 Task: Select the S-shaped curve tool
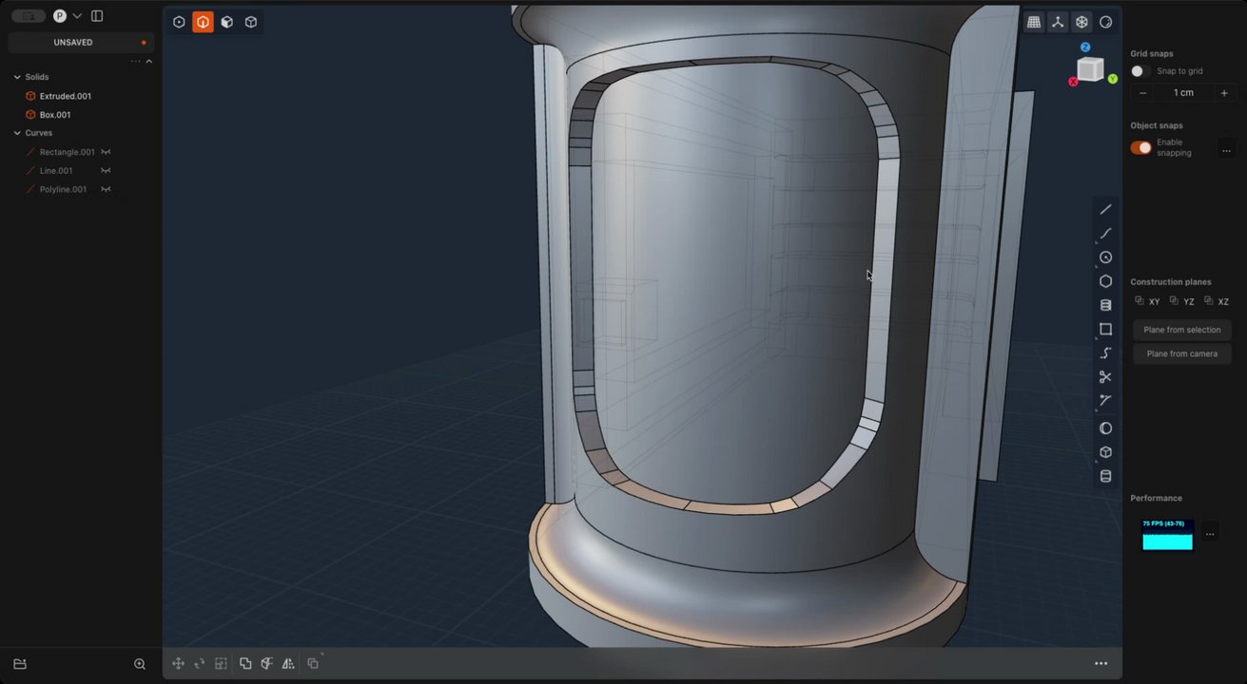(1105, 353)
